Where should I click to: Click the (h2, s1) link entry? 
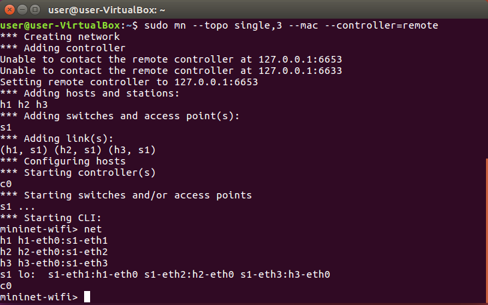(x=78, y=150)
